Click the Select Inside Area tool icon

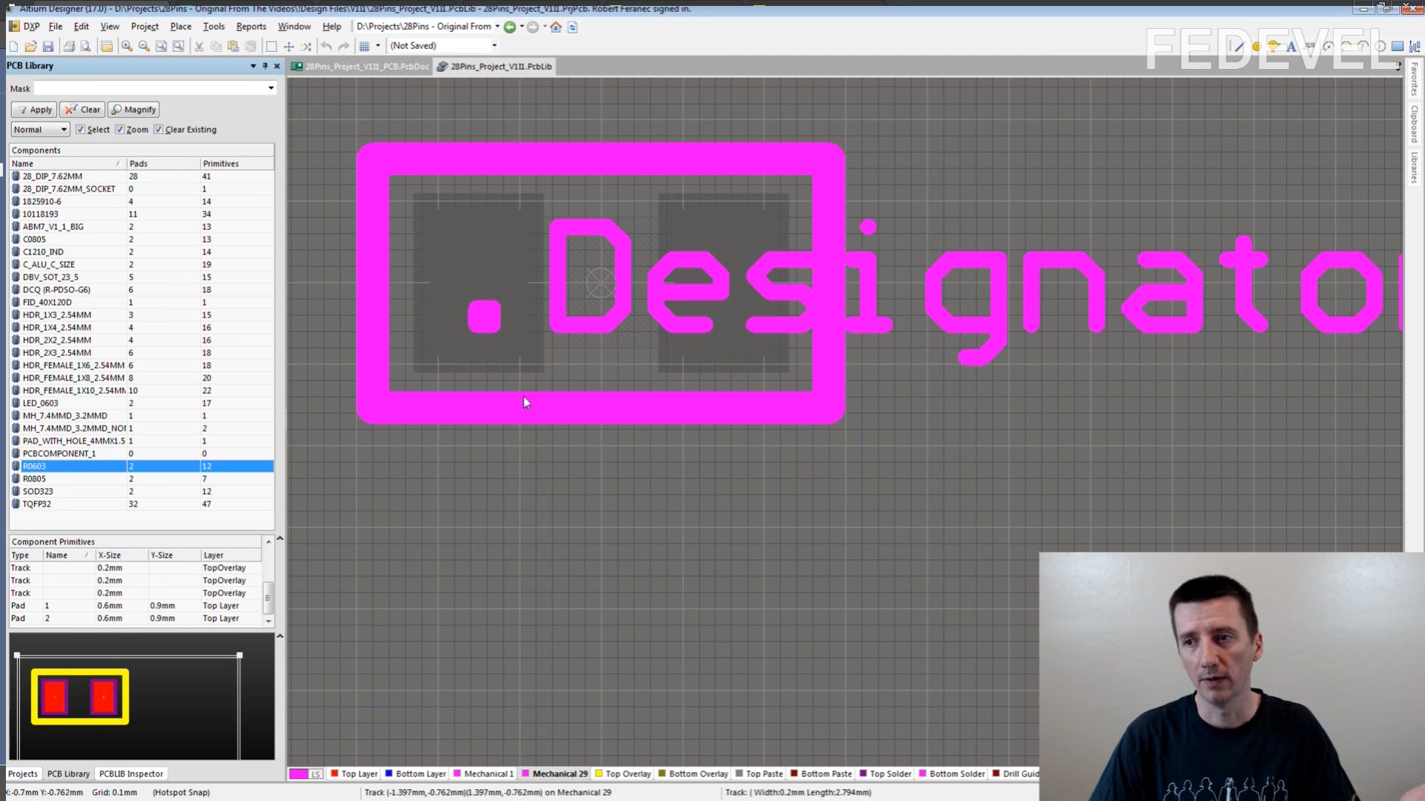coord(272,46)
